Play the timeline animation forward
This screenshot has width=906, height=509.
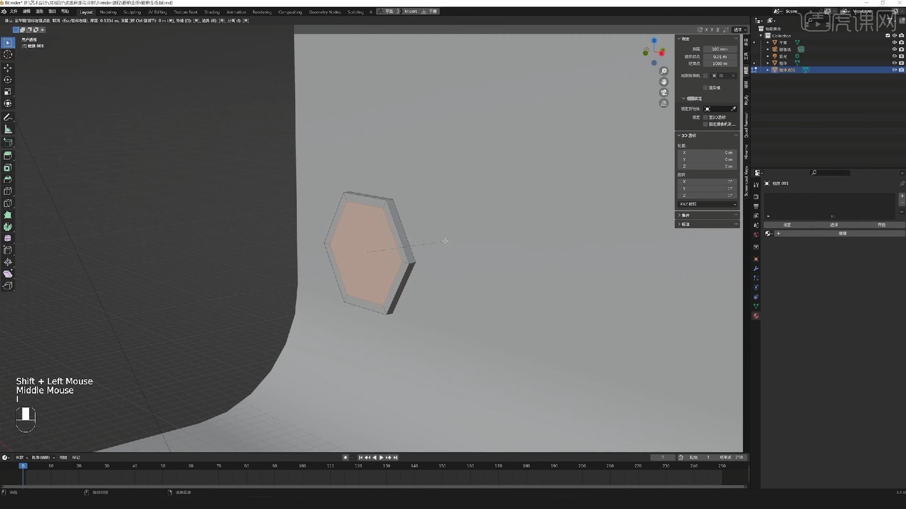381,458
